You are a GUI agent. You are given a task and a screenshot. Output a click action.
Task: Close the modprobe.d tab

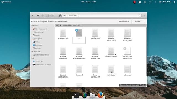[x=60, y=26]
